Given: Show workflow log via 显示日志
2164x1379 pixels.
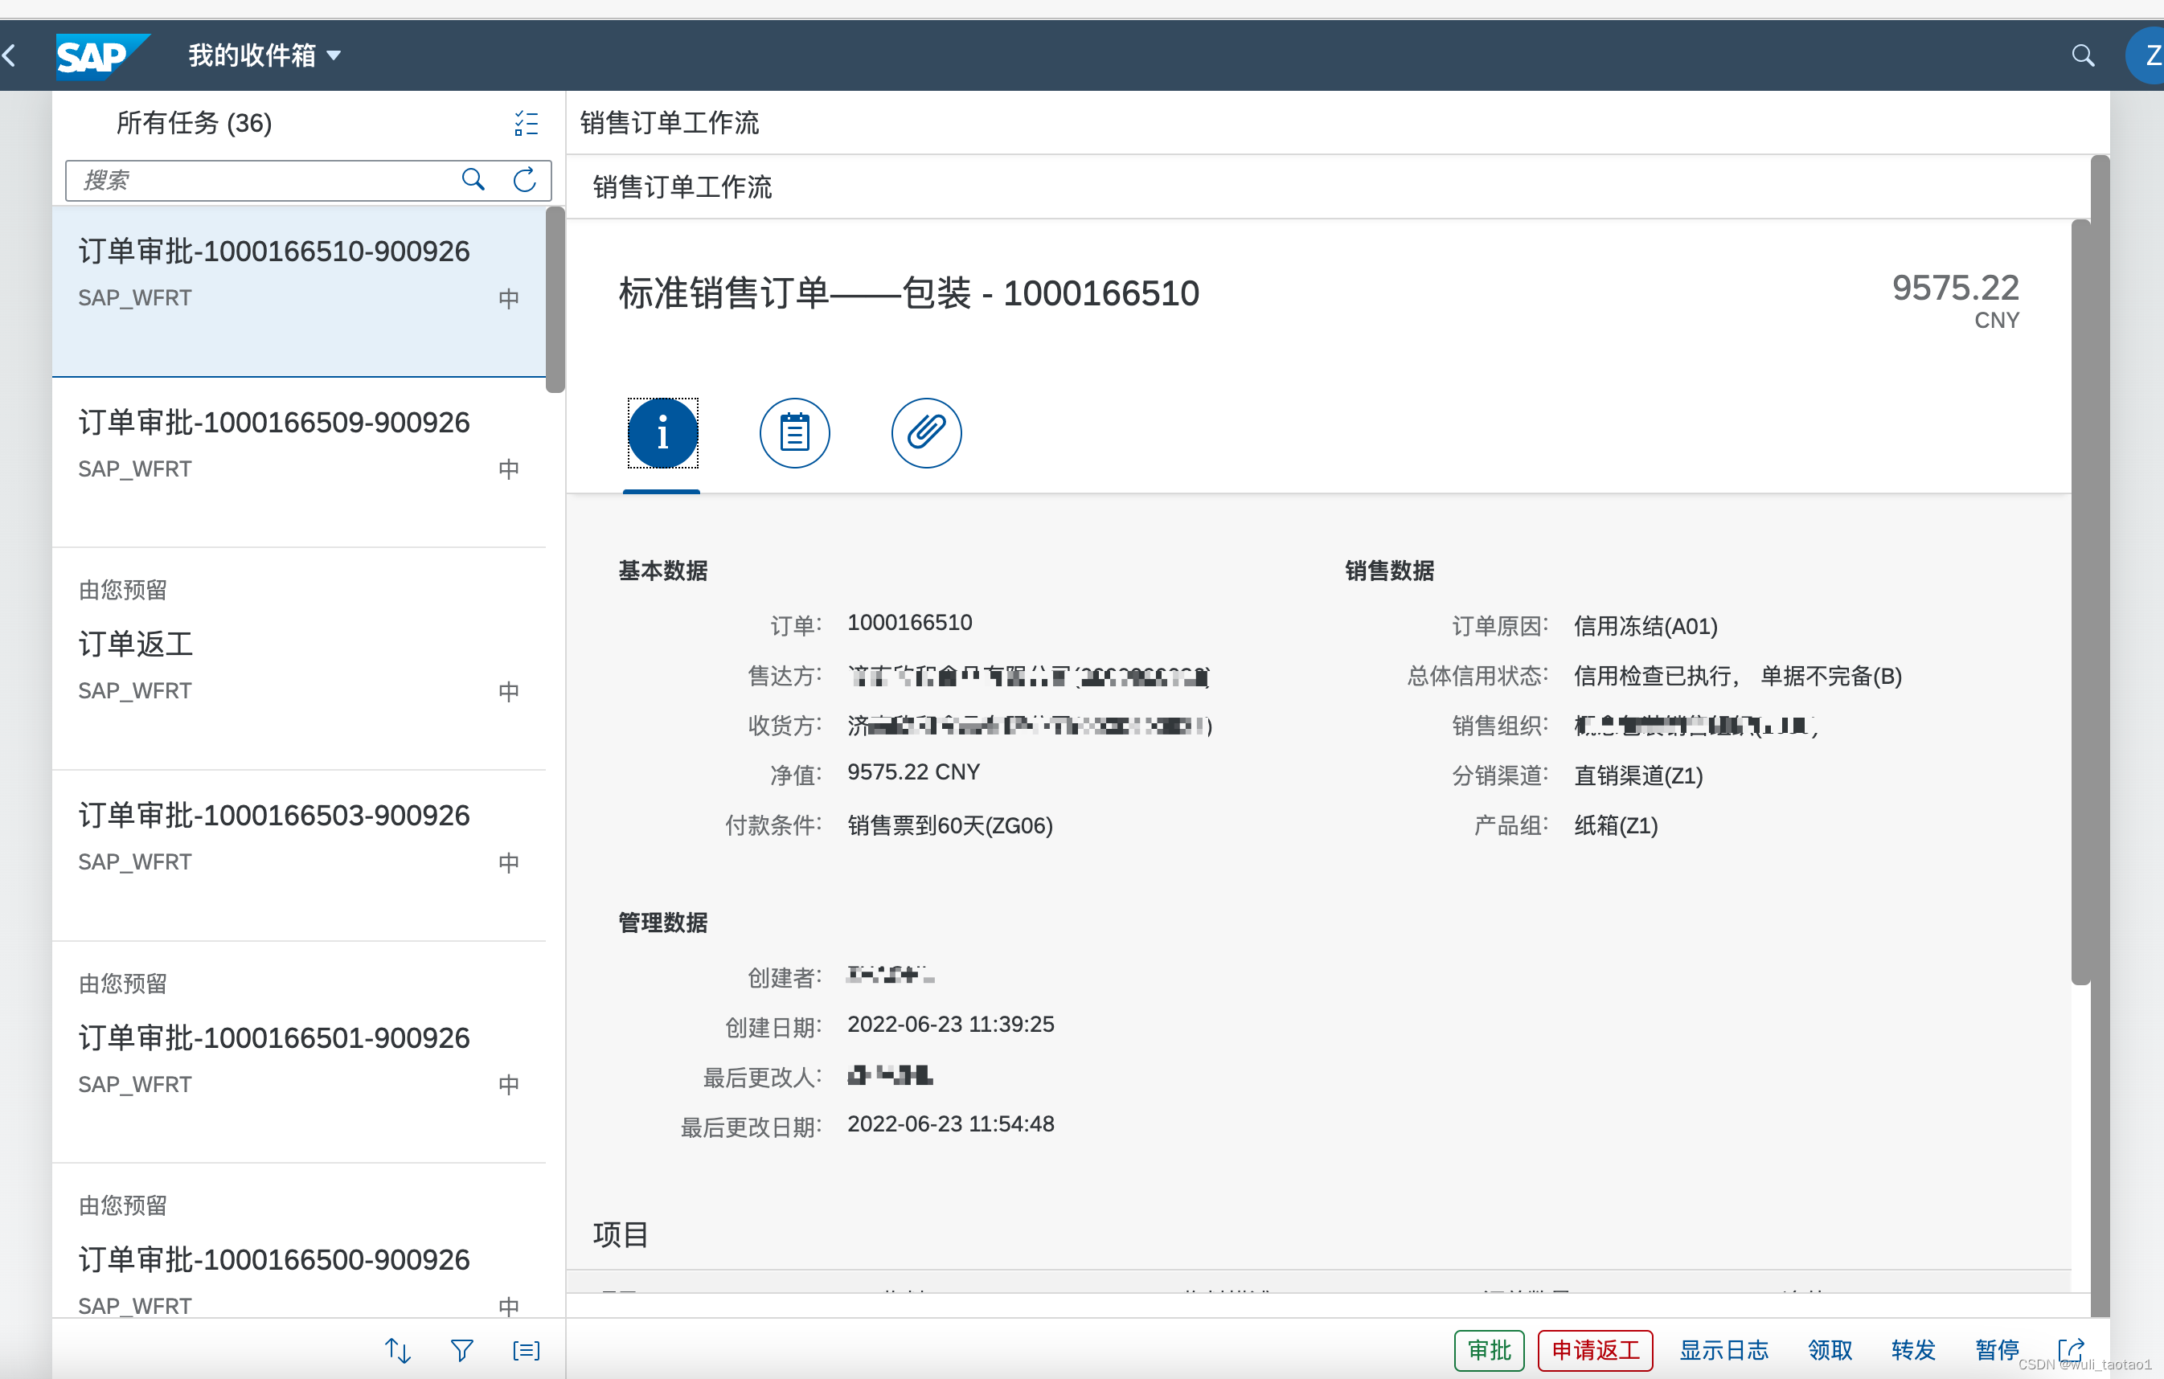Looking at the screenshot, I should [x=1723, y=1349].
